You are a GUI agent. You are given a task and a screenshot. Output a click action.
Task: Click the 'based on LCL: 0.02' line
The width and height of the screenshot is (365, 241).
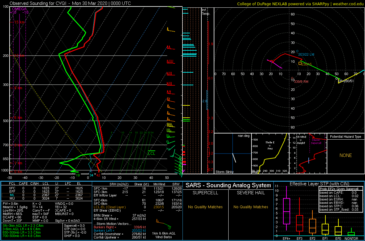point(339,196)
